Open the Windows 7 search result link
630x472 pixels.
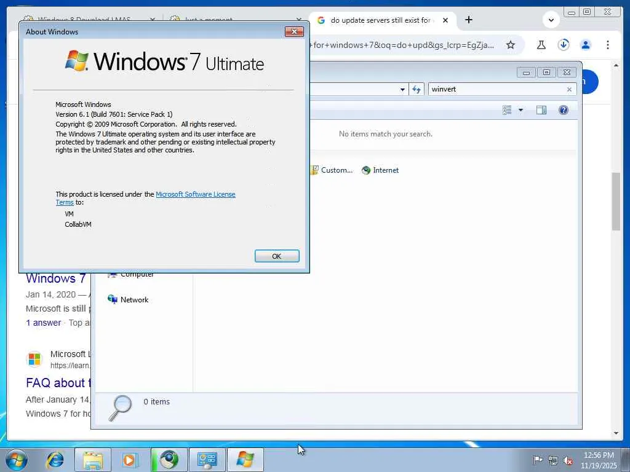click(x=56, y=278)
